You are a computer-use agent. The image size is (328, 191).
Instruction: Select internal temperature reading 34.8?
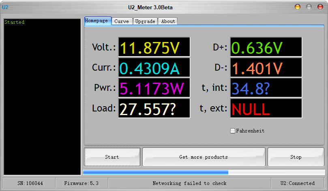coord(266,88)
